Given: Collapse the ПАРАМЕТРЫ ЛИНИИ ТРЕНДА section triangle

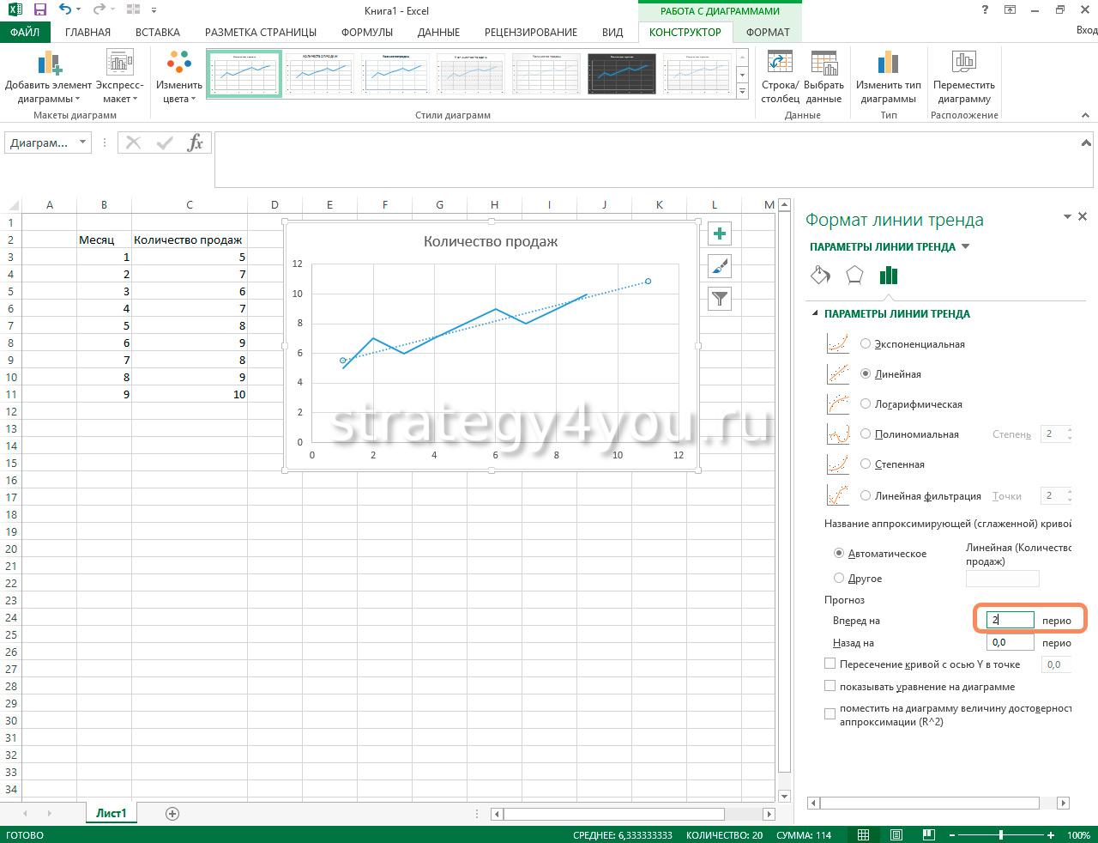Looking at the screenshot, I should click(814, 314).
